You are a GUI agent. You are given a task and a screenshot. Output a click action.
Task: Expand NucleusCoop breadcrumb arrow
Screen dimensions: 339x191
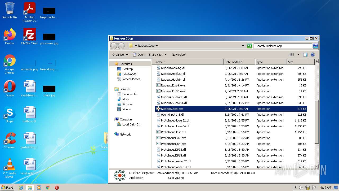(157, 46)
